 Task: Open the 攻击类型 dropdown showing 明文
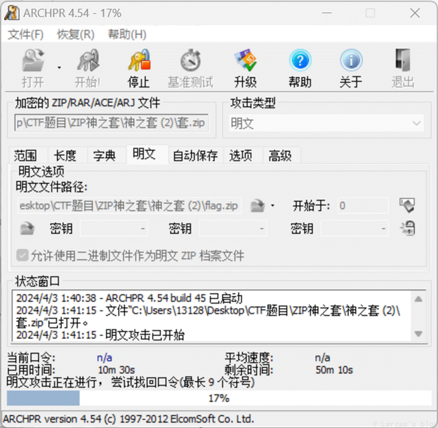coord(326,123)
